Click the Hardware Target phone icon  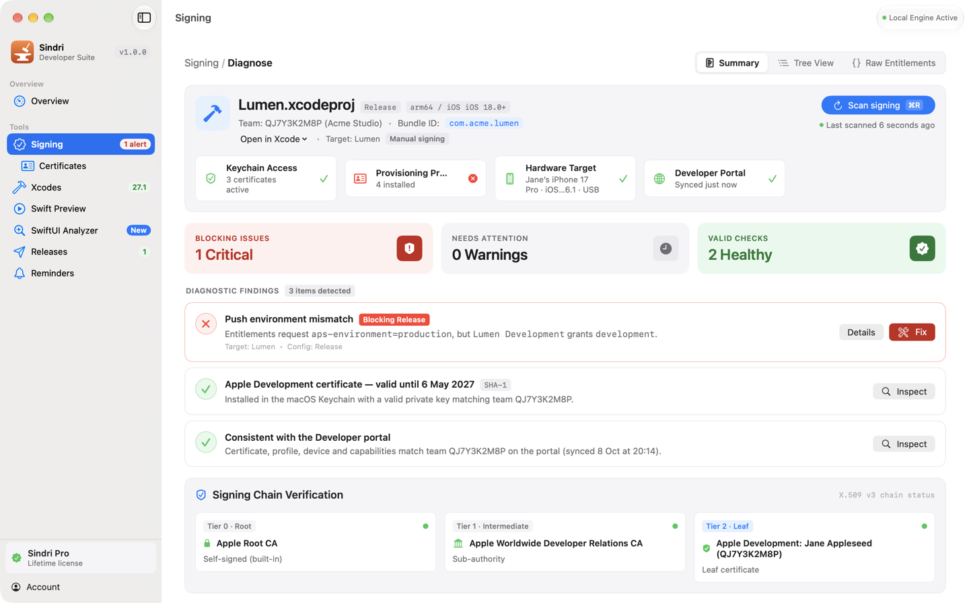point(510,178)
